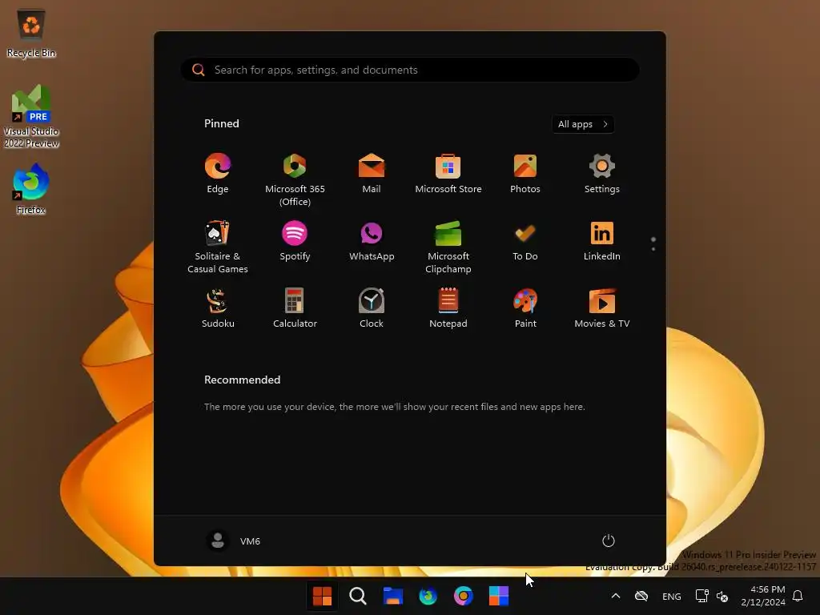Screen dimensions: 820x615
Task: Open the Calculator app
Action: [295, 308]
